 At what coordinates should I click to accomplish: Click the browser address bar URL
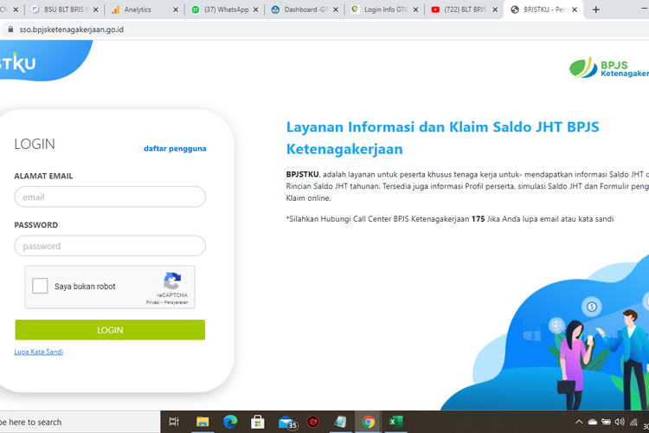pyautogui.click(x=72, y=29)
